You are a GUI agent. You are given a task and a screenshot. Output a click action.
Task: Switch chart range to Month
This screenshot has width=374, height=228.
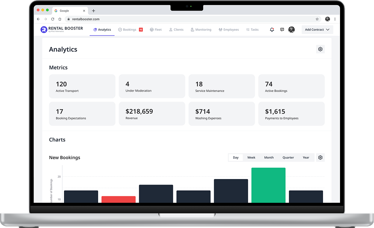(x=269, y=157)
